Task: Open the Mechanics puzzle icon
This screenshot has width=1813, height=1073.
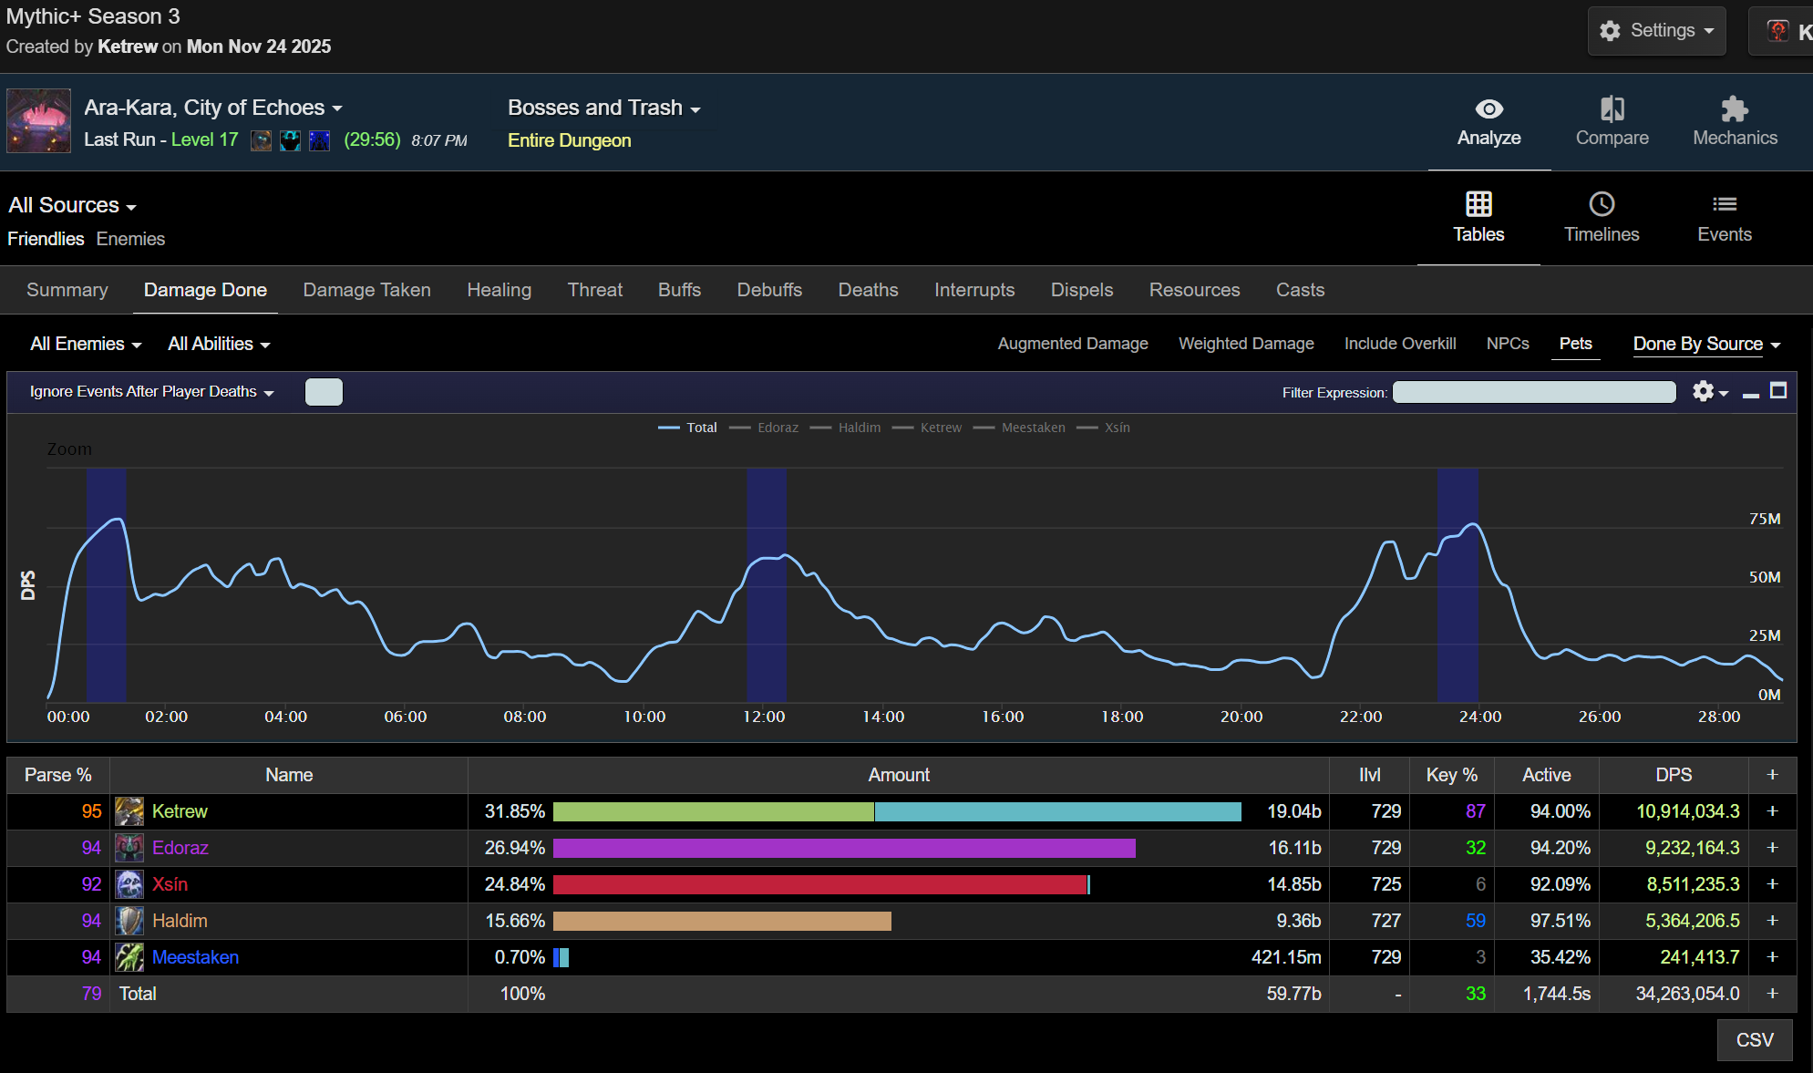Action: pos(1734,110)
